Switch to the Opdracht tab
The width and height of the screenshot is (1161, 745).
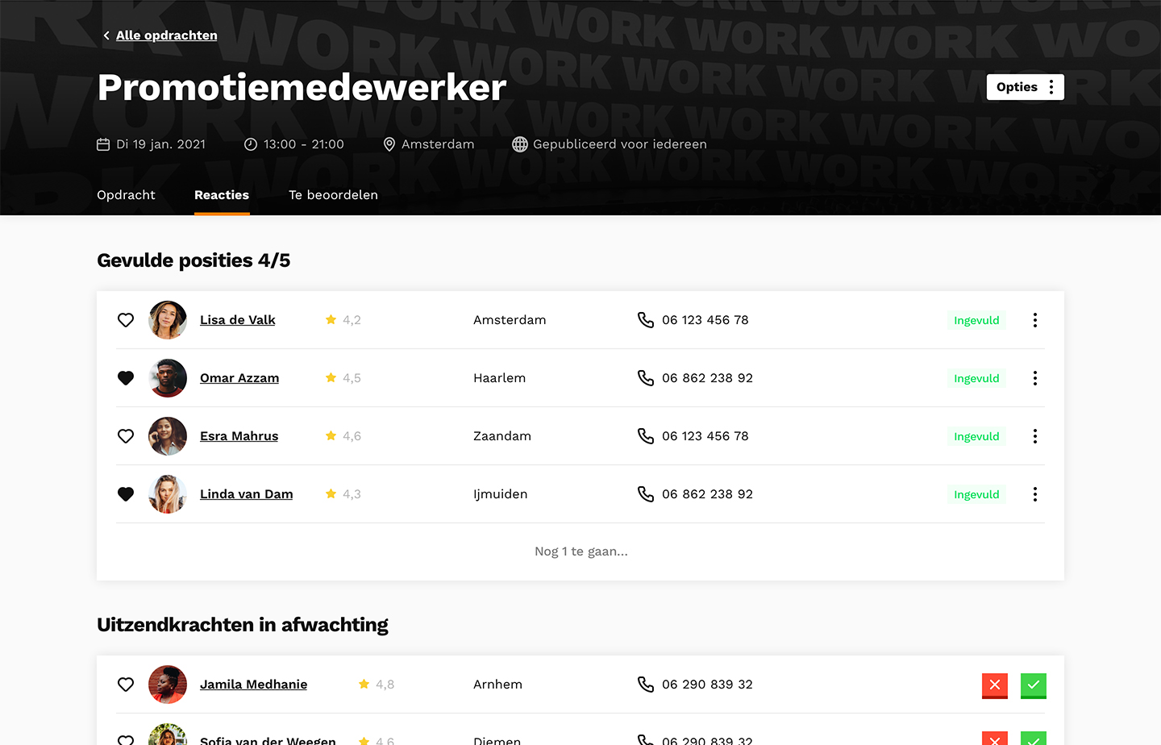tap(126, 195)
